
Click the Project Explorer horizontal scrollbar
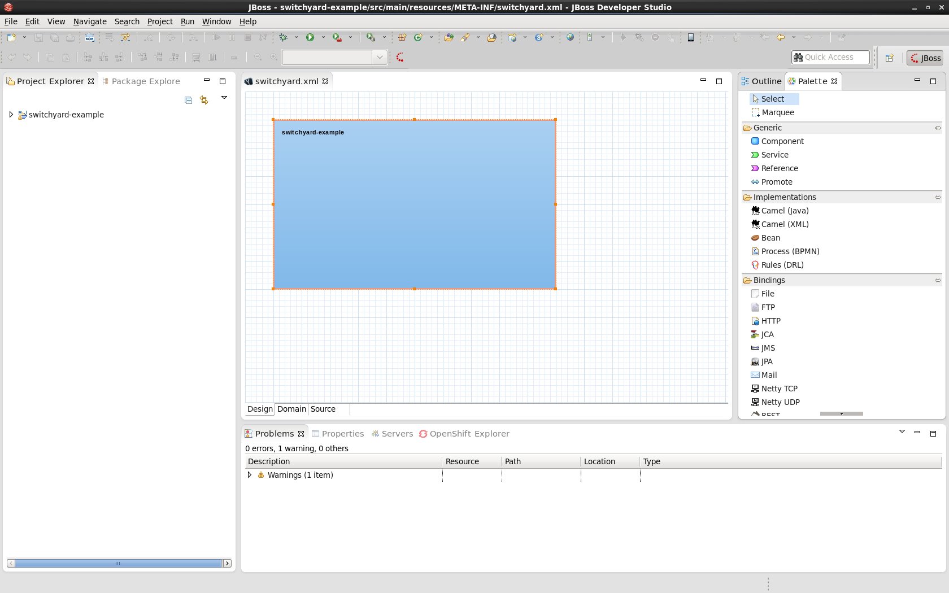coord(119,563)
